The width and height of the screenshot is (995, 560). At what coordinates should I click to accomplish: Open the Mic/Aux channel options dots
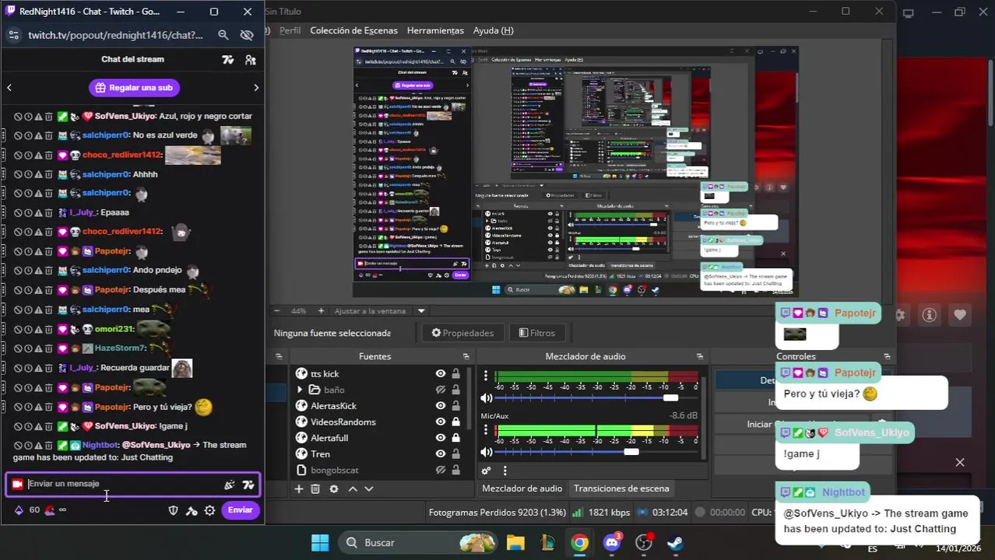[x=486, y=430]
